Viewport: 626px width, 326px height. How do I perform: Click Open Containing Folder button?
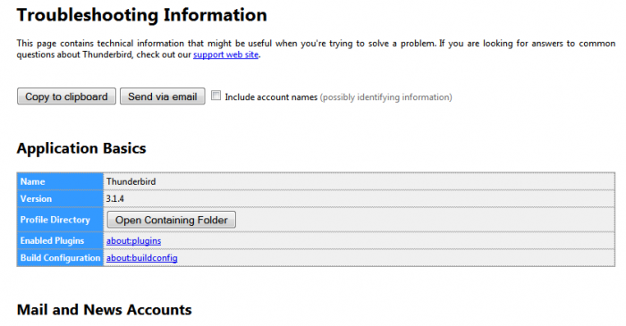pos(172,220)
